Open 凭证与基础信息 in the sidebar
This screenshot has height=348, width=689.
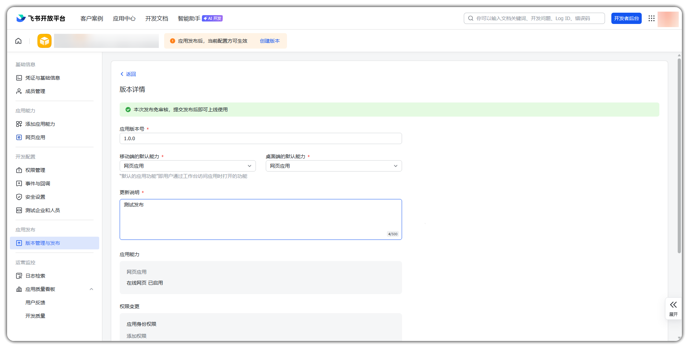42,78
